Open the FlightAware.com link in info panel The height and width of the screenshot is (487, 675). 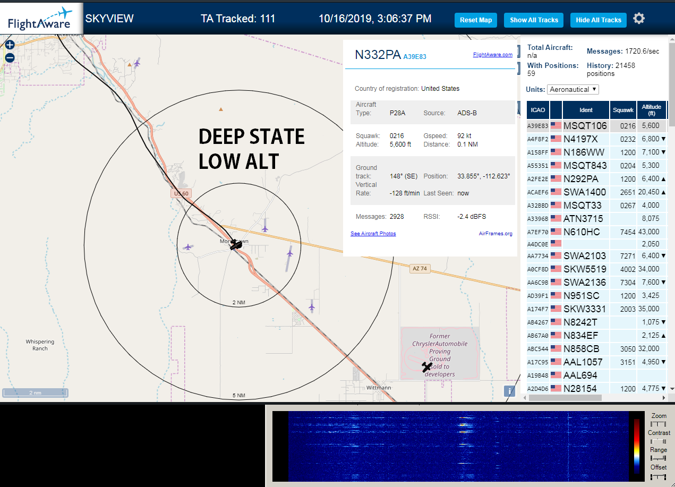coord(493,54)
